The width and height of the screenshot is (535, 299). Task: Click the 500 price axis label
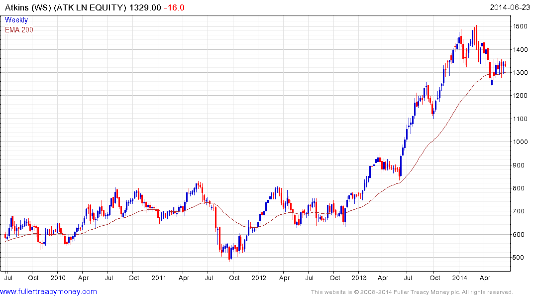(519, 258)
